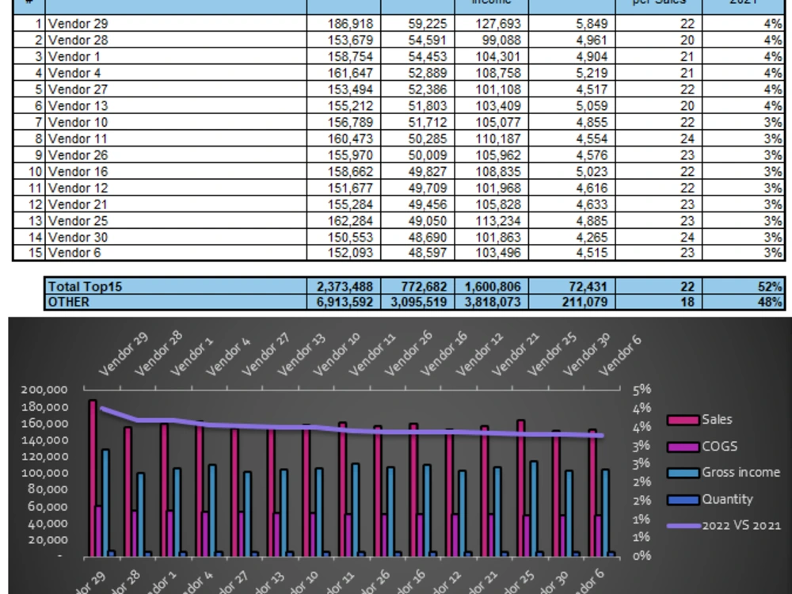
Task: Select the Vendor 30 table row label
Action: (176, 237)
